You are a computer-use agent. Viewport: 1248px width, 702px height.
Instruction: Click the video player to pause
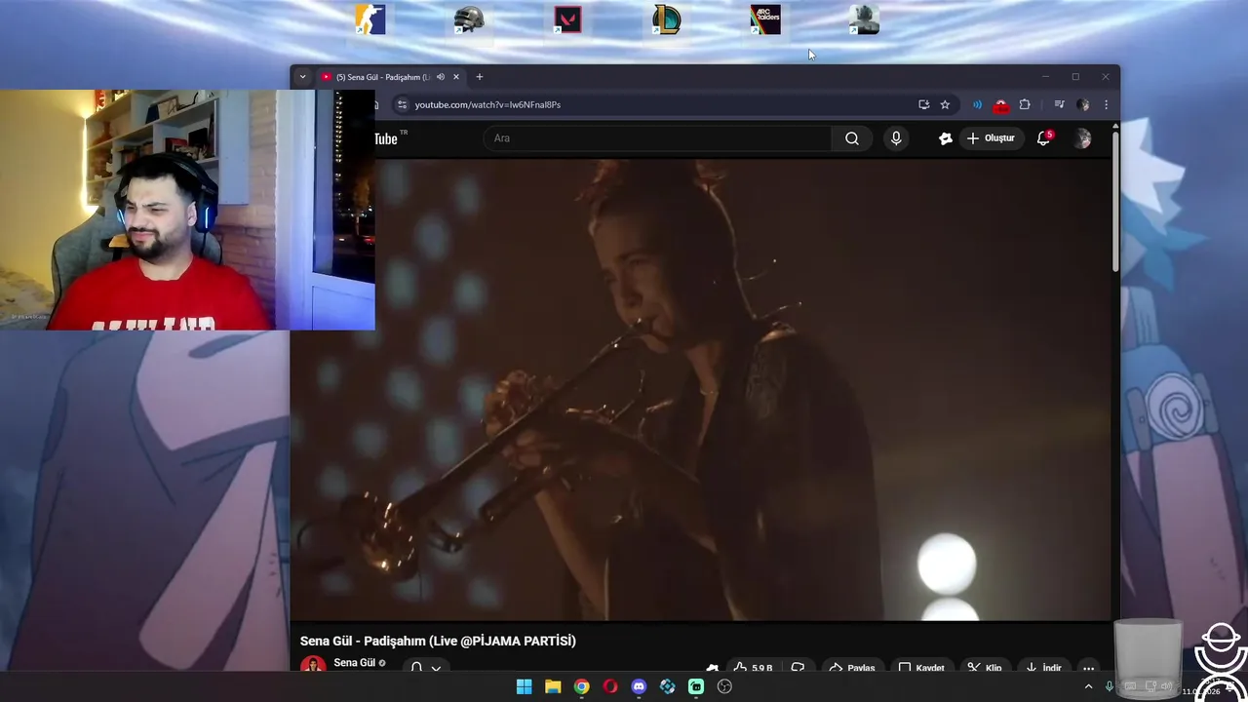pyautogui.click(x=700, y=390)
